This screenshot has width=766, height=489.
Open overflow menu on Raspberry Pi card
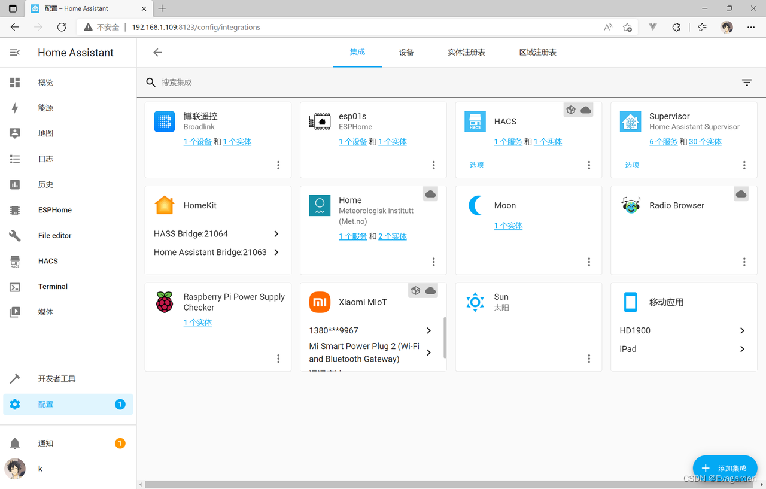[278, 359]
